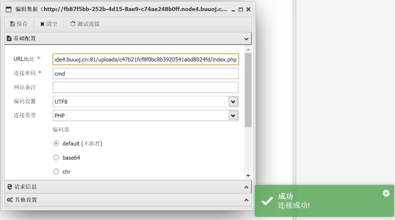Click the 成功 notification title

[285, 196]
